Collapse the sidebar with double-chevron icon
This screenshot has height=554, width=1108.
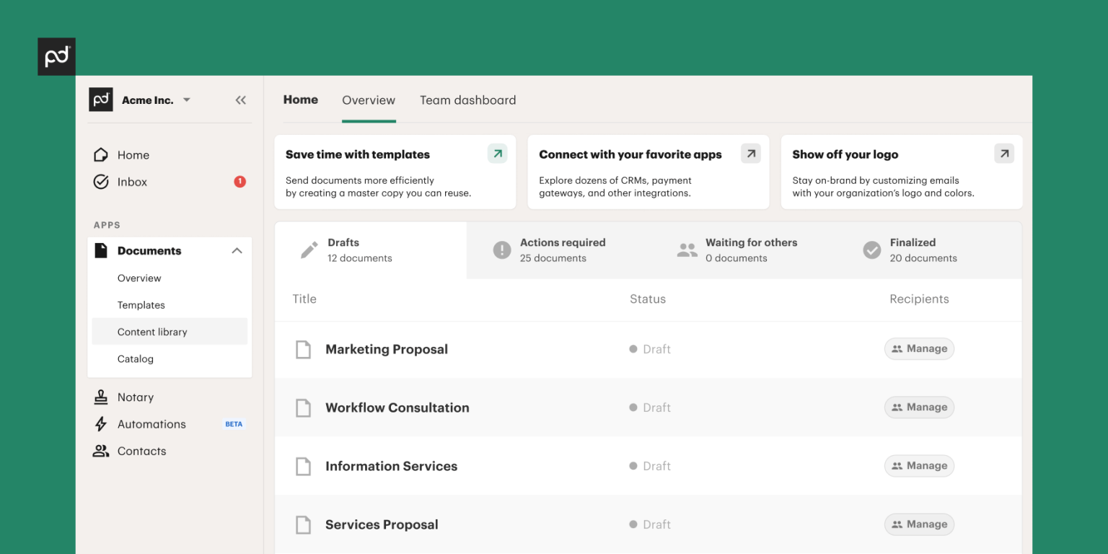(241, 100)
